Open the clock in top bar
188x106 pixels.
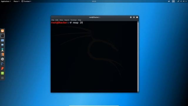(x=94, y=1)
